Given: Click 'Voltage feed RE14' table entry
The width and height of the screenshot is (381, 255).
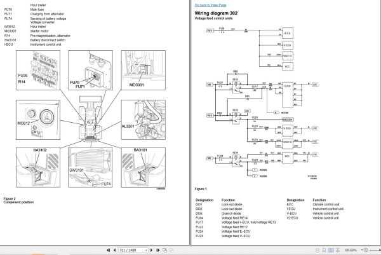Looking at the screenshot, I should [x=234, y=217].
